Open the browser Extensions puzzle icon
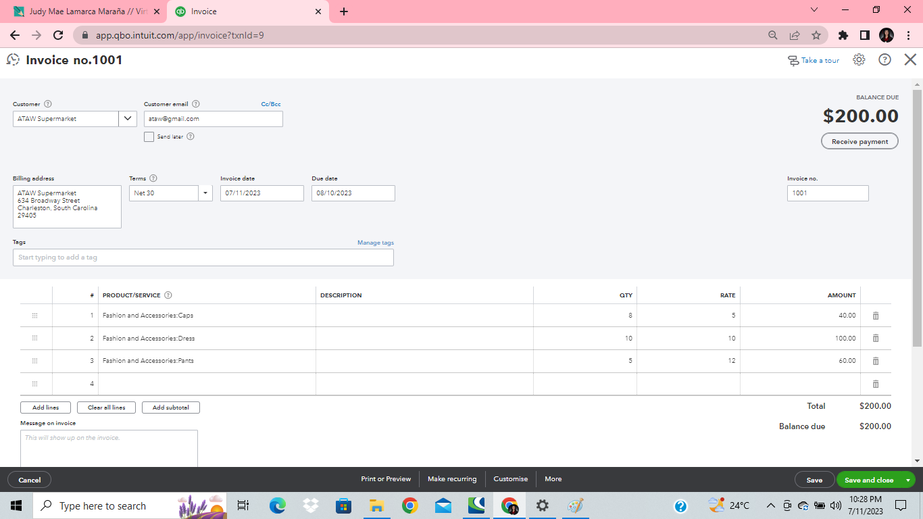Screen dimensions: 923x519 pos(843,35)
